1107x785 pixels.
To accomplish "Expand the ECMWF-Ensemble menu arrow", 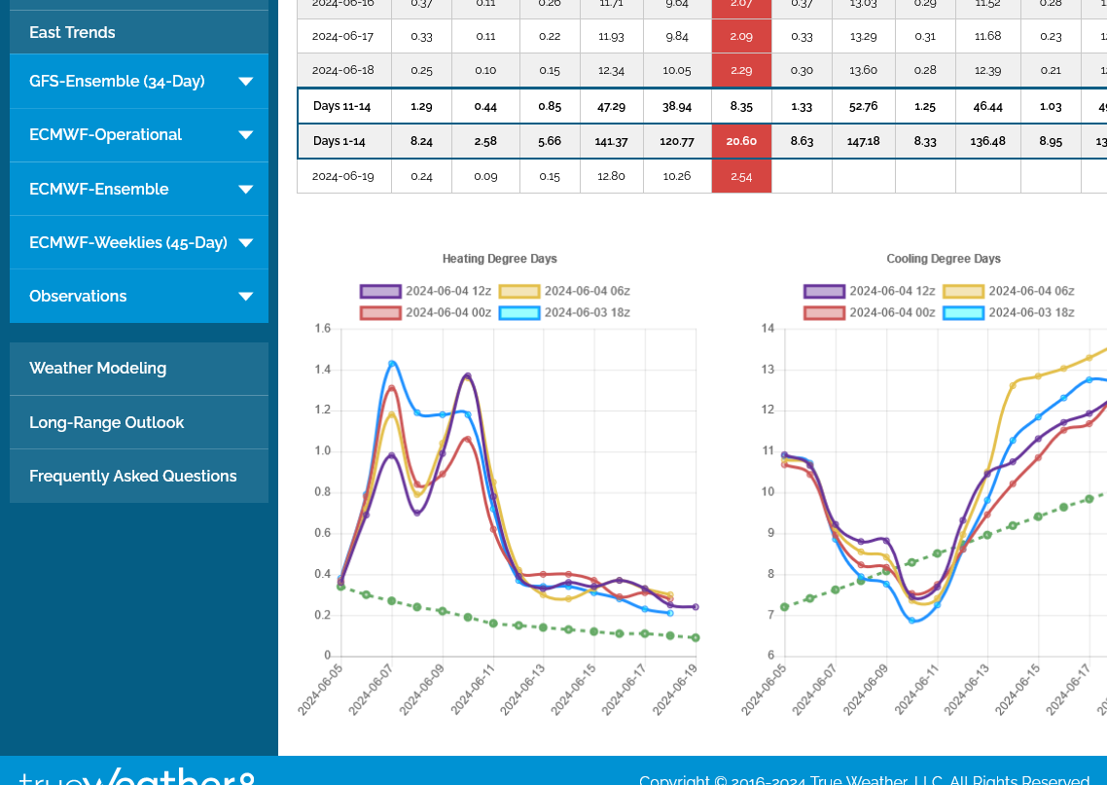I will tap(245, 190).
